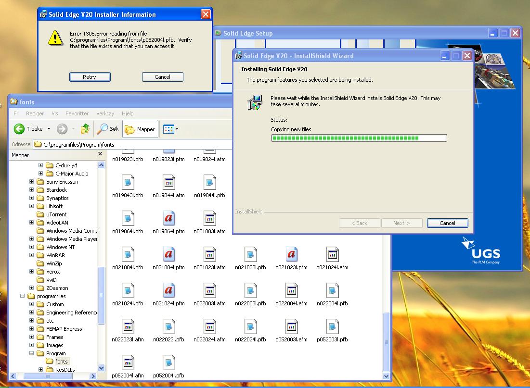The width and height of the screenshot is (530, 388).
Task: Expand the C-dur-lyd folder
Action: 40,165
